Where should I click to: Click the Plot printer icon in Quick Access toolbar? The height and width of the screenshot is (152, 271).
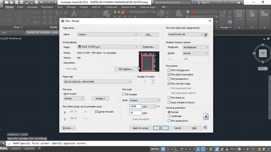[x=36, y=2]
